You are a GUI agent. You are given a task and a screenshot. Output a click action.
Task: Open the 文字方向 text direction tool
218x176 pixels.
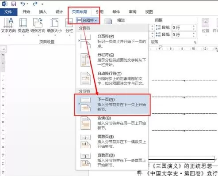click(8, 26)
